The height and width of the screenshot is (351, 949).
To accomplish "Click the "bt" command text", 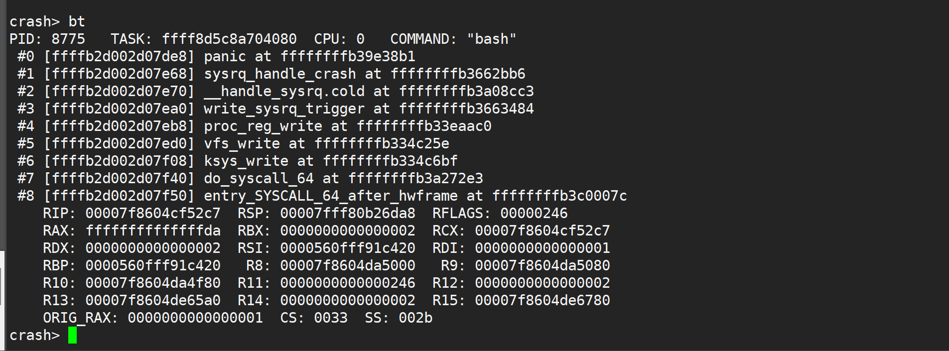I will (77, 21).
